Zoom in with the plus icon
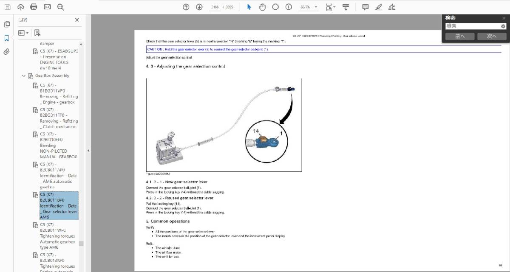The width and height of the screenshot is (510, 272). click(x=289, y=7)
